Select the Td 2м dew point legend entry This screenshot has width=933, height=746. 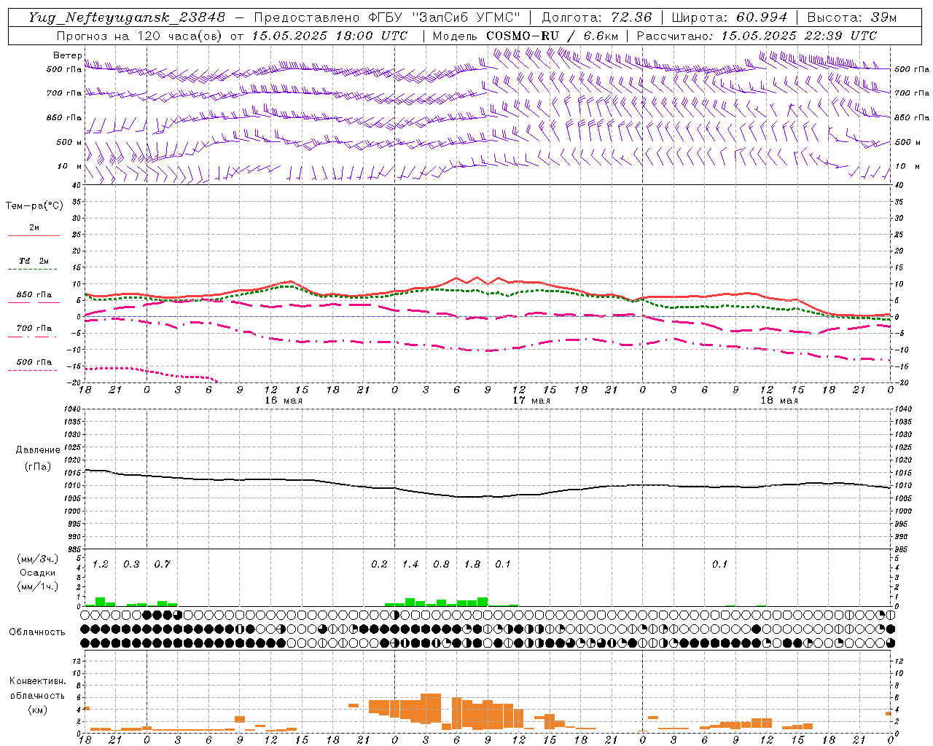34,264
